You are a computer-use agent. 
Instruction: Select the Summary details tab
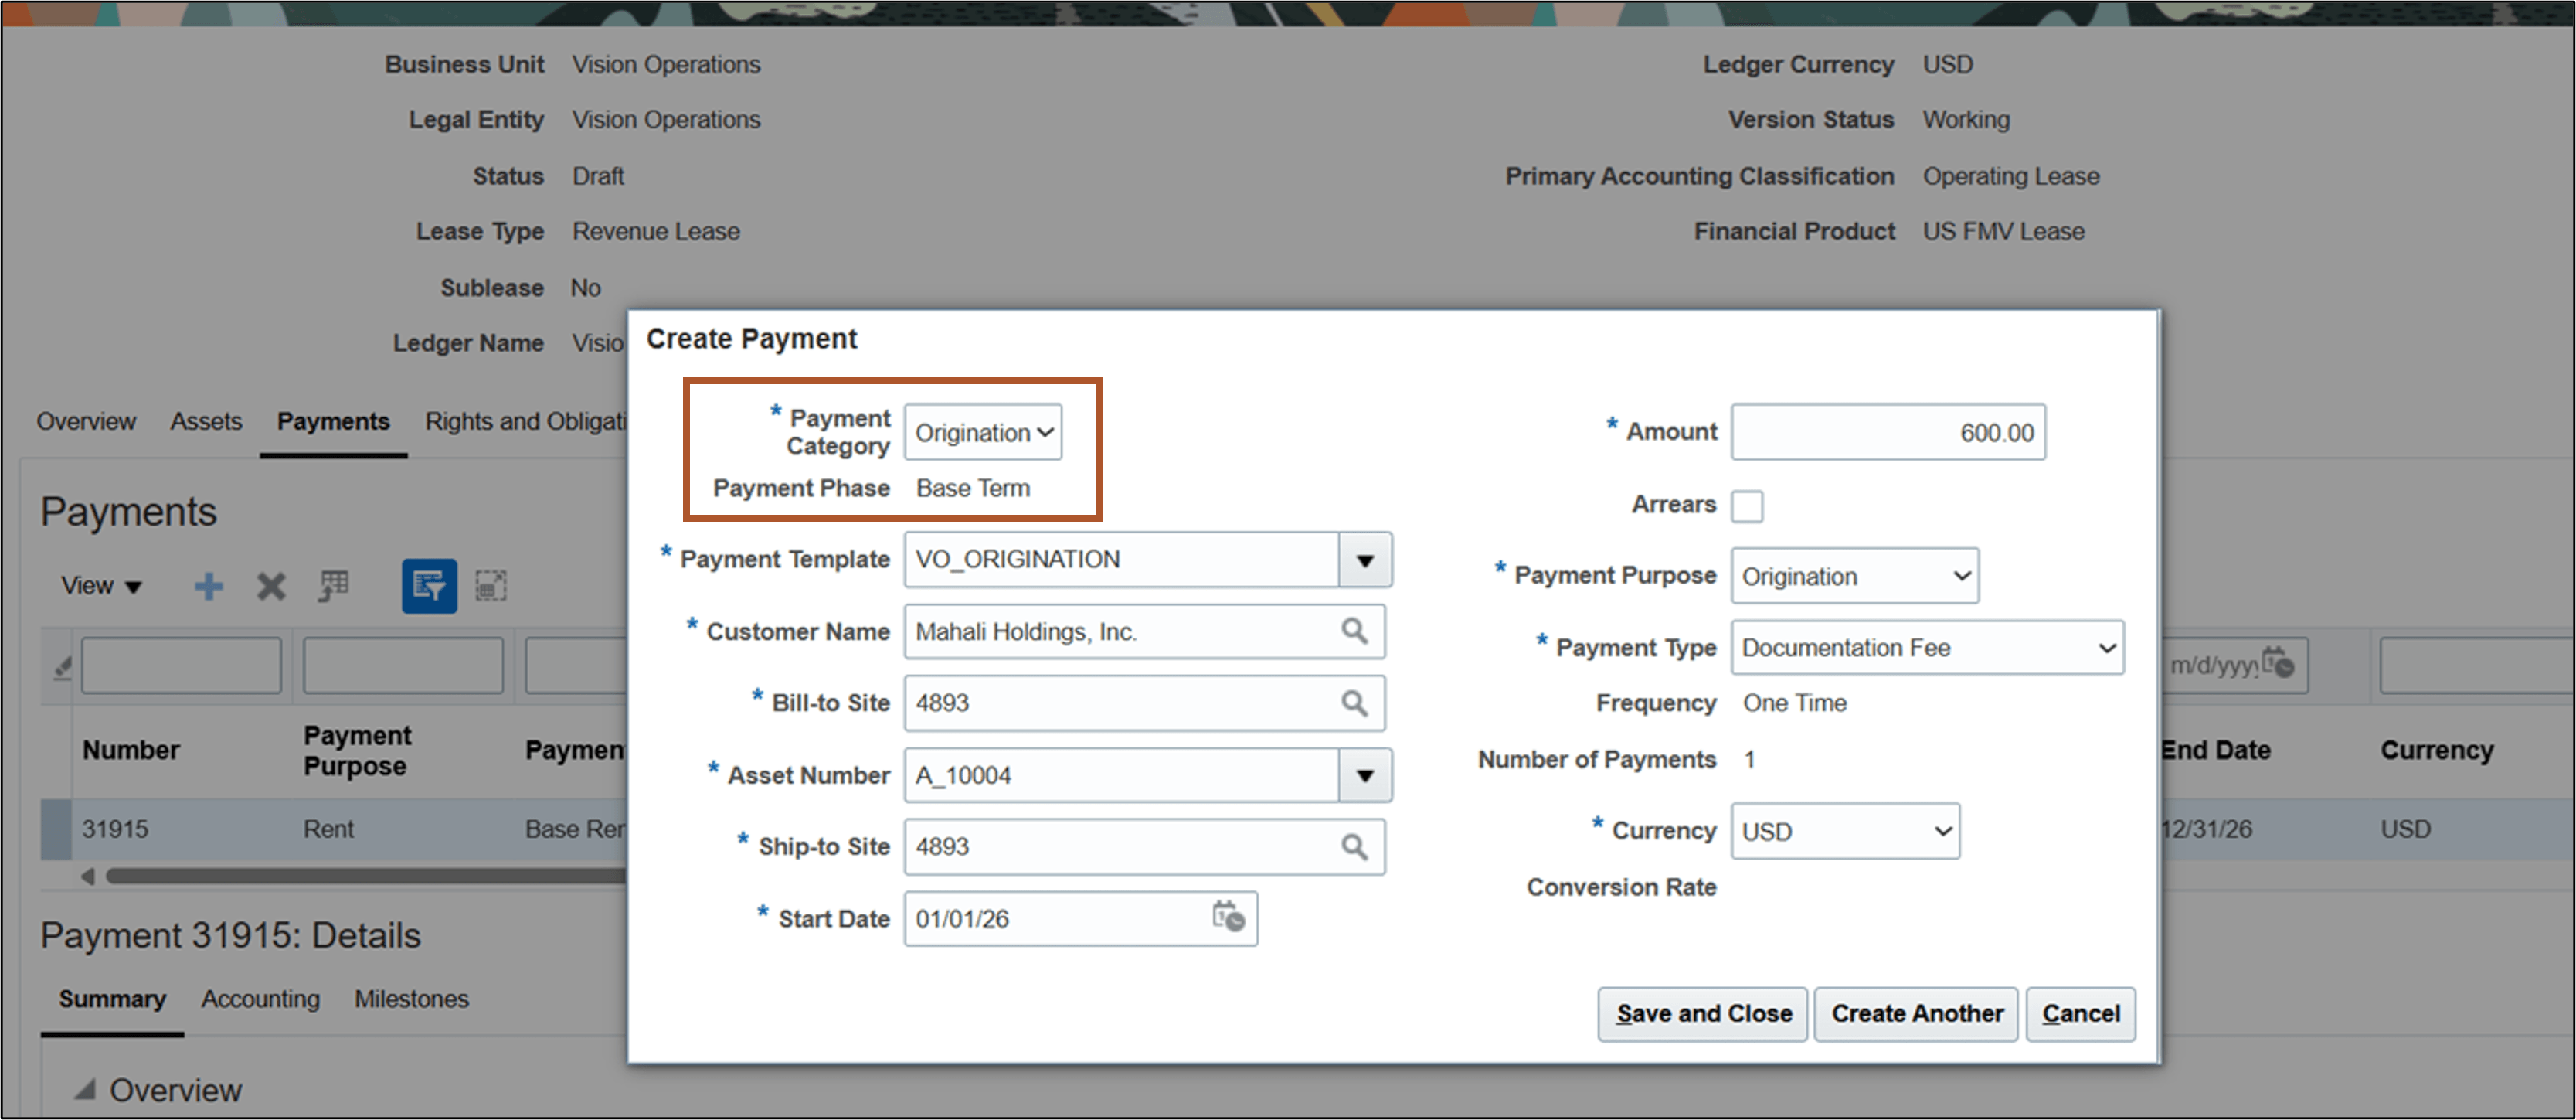(x=112, y=999)
